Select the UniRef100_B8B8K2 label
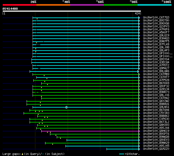Image resolution: width=174 pixels, height=156 pixels. click(x=156, y=116)
